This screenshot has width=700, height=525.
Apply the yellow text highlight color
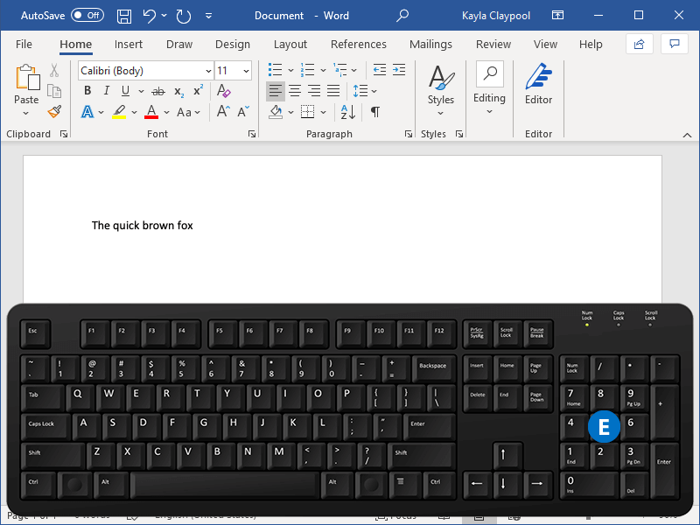(x=119, y=112)
